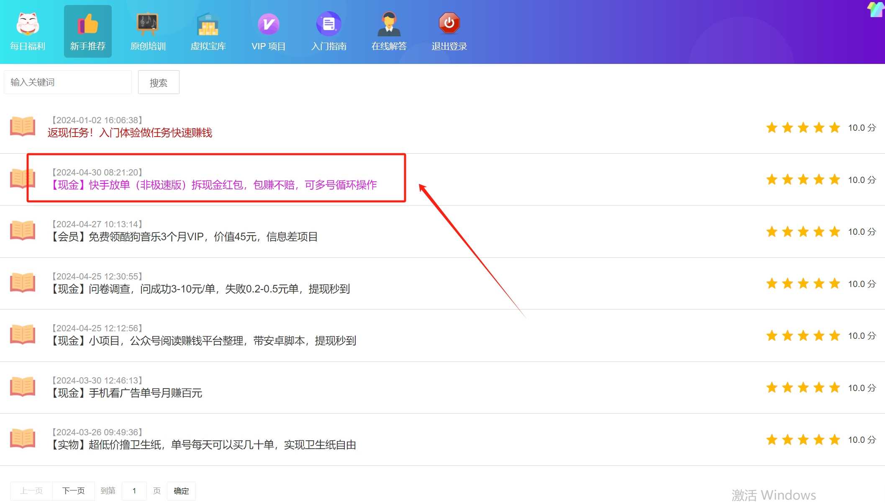Click the star rating of 快手放单 row
Image resolution: width=885 pixels, height=503 pixels.
803,180
